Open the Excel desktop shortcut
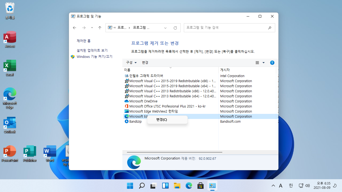The height and width of the screenshot is (192, 342). coord(10,68)
